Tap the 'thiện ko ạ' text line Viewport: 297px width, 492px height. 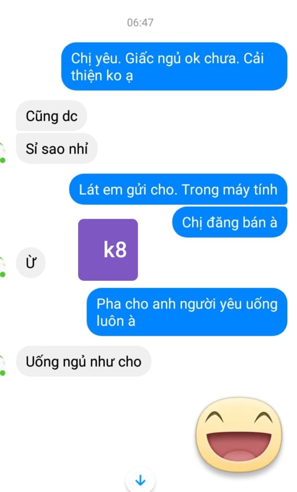(x=102, y=76)
